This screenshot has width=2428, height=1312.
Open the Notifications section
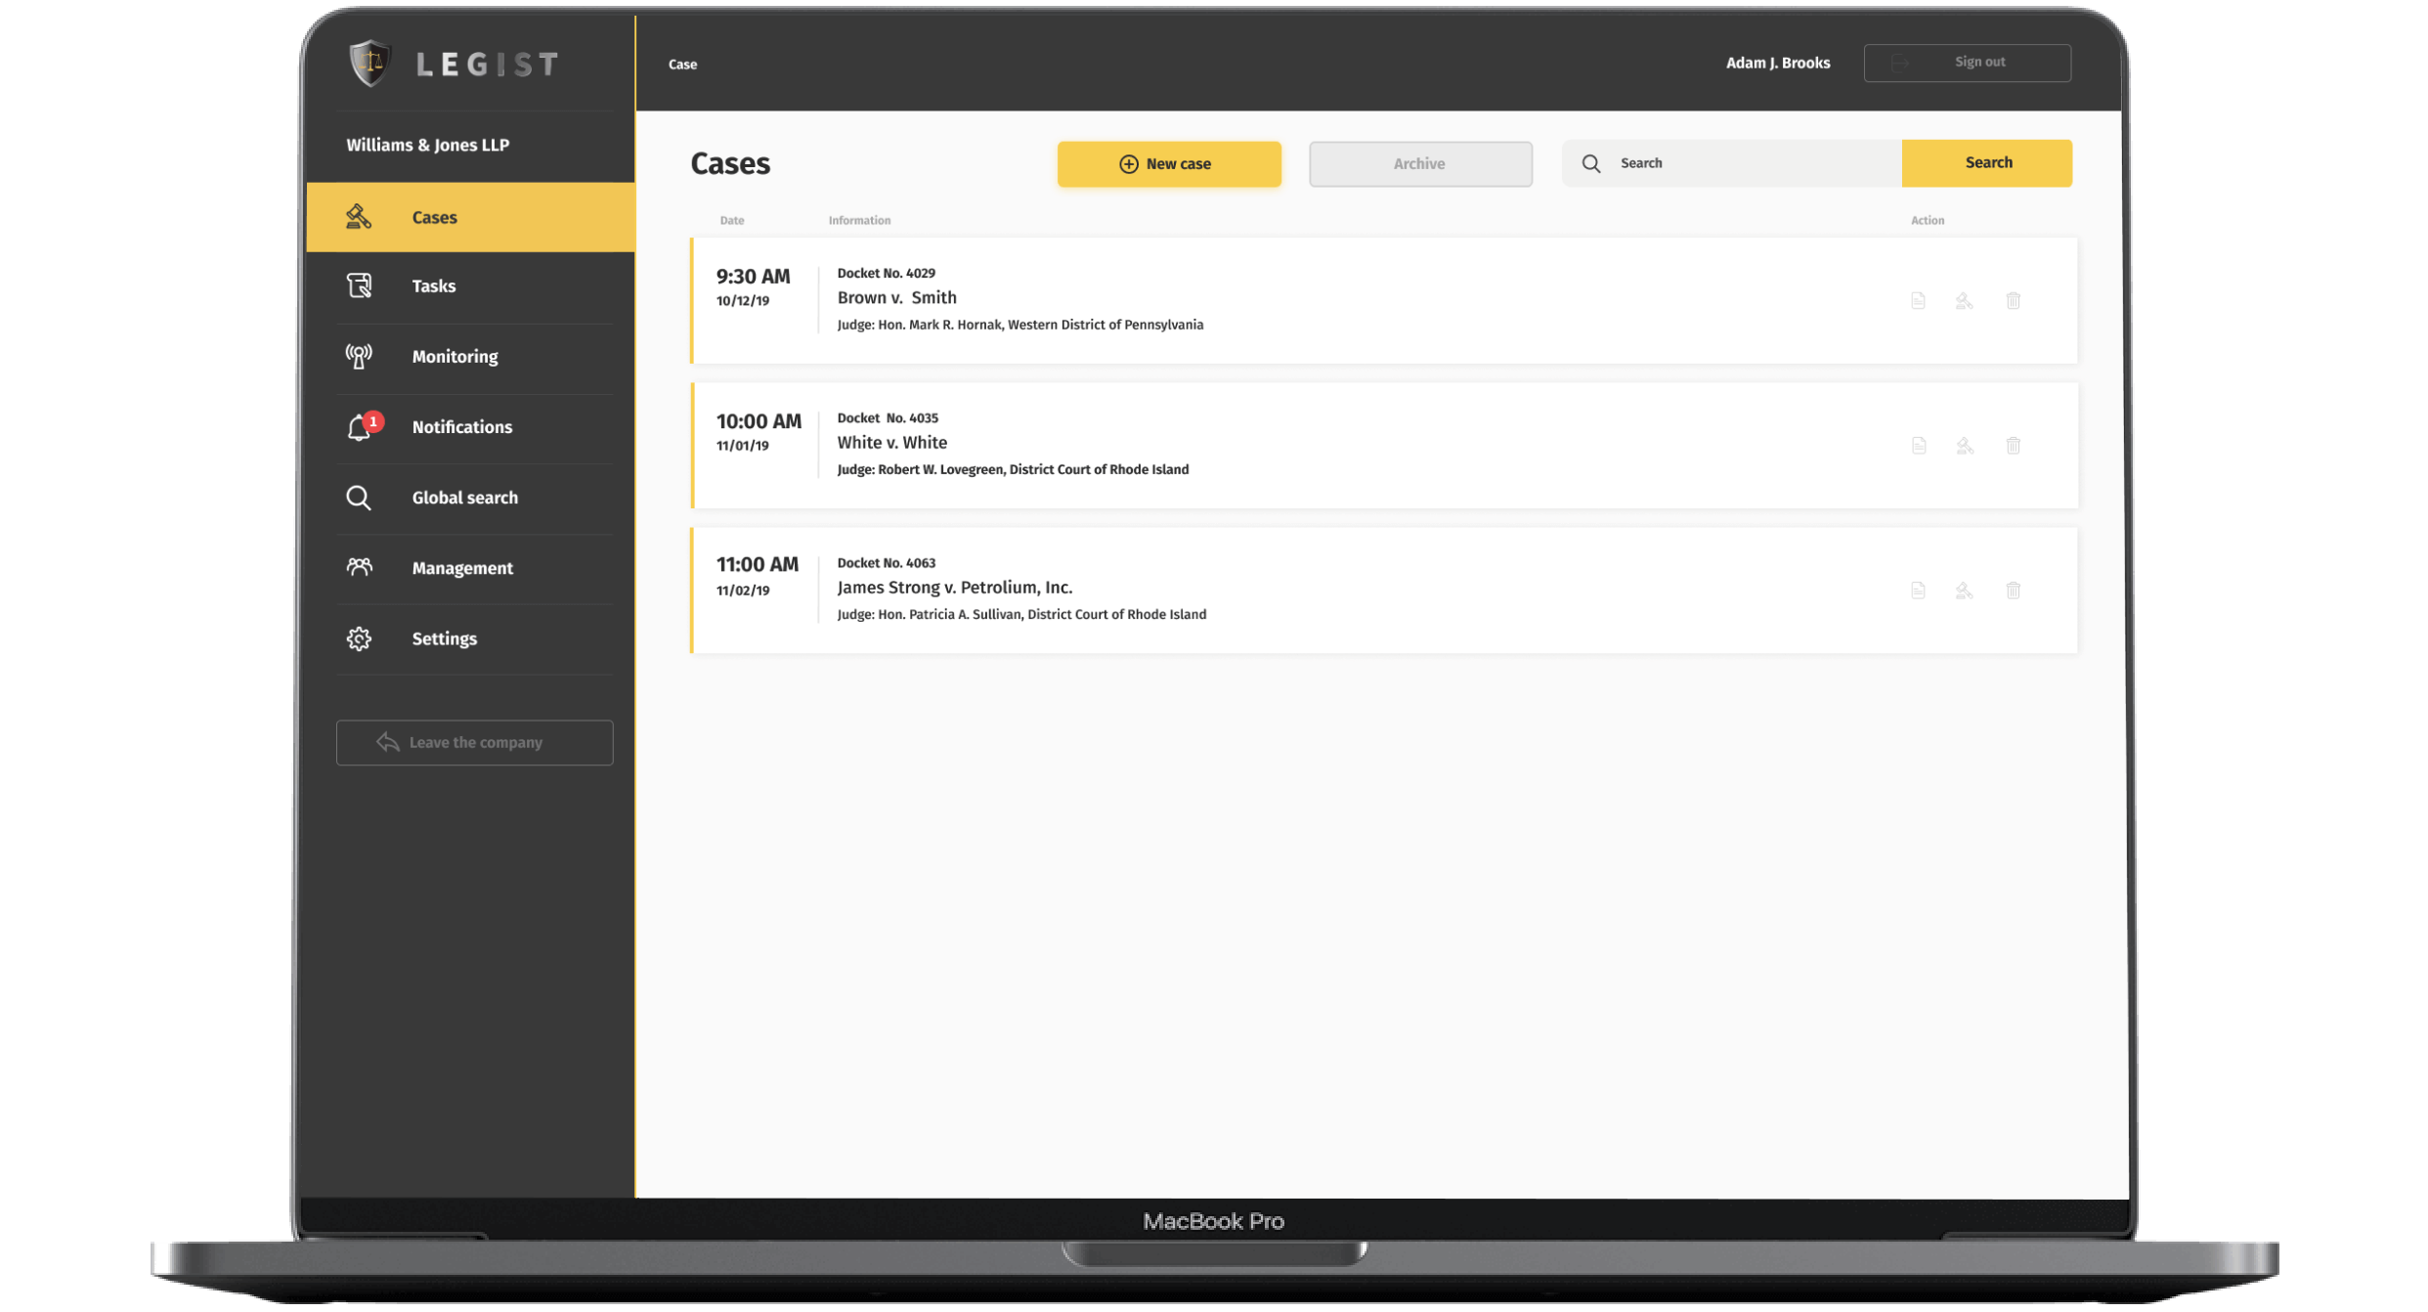(x=470, y=427)
